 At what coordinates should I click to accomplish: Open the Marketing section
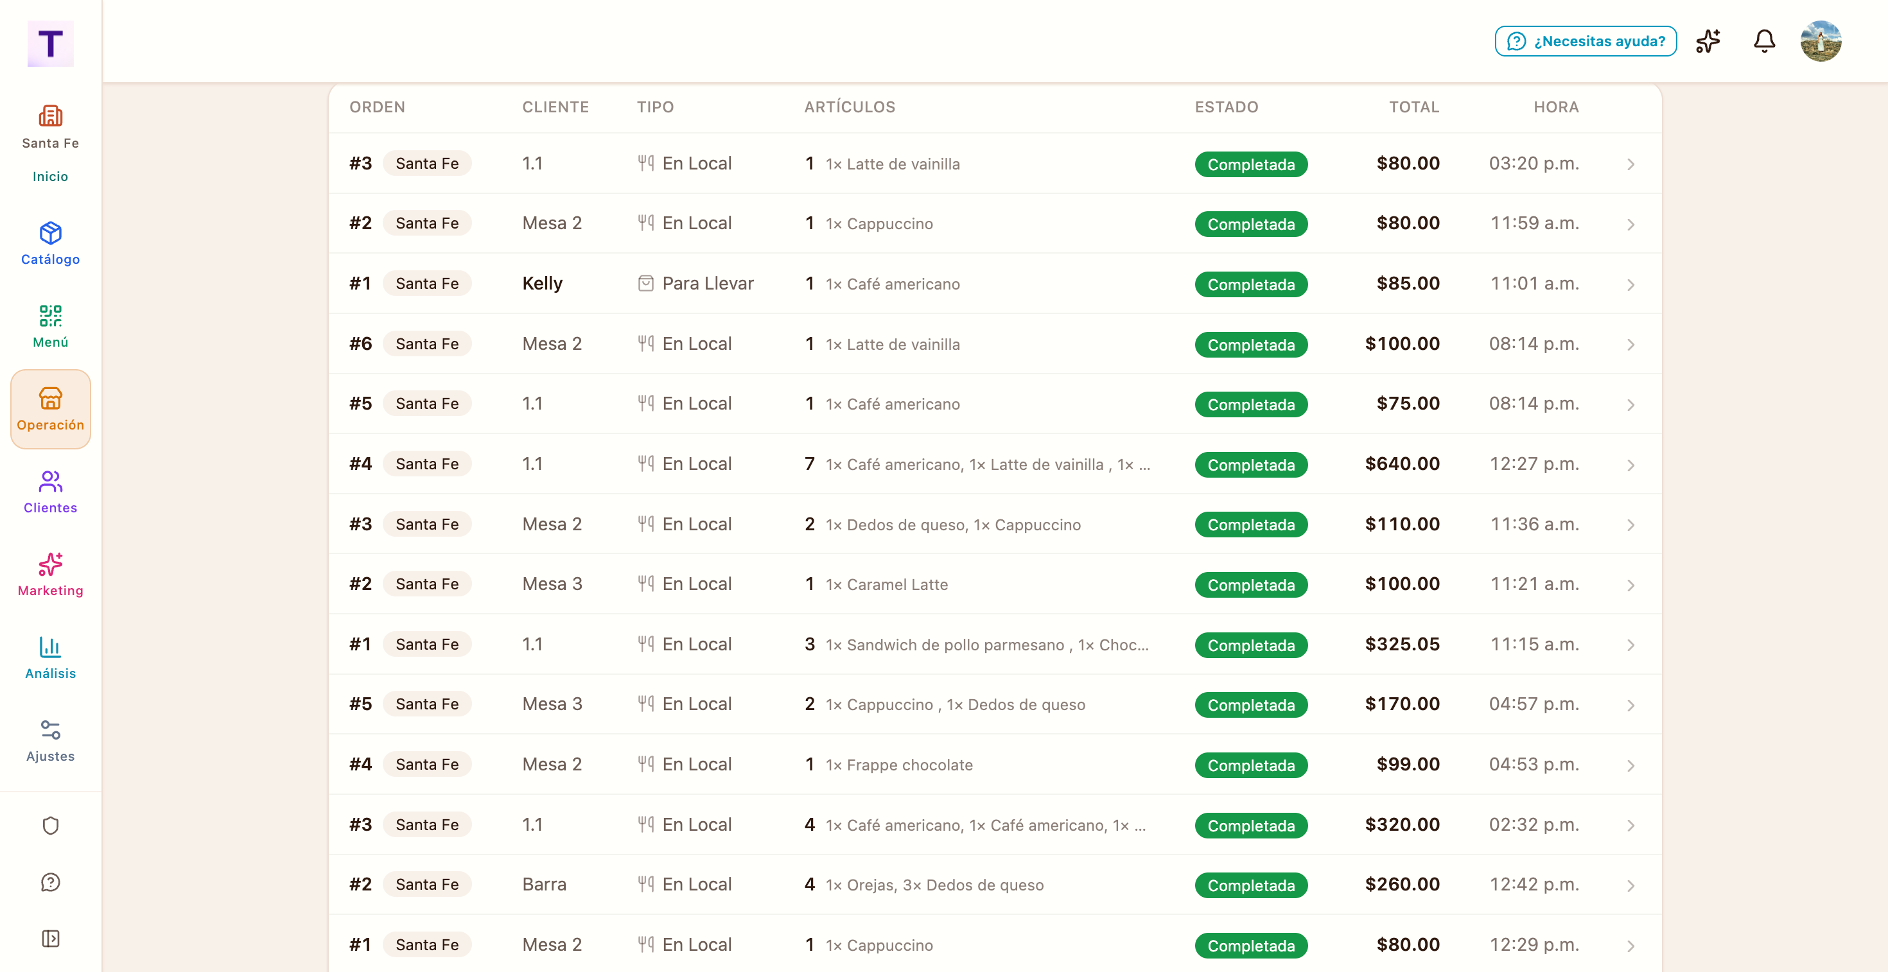click(51, 574)
